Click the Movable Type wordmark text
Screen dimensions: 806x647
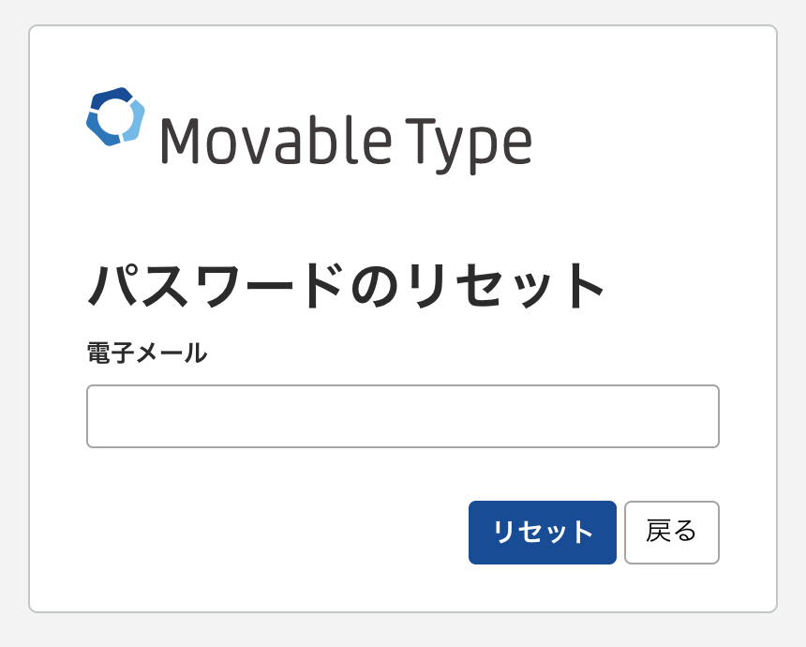(346, 142)
